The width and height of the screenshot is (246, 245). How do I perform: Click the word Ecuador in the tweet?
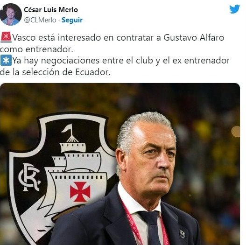pos(92,72)
